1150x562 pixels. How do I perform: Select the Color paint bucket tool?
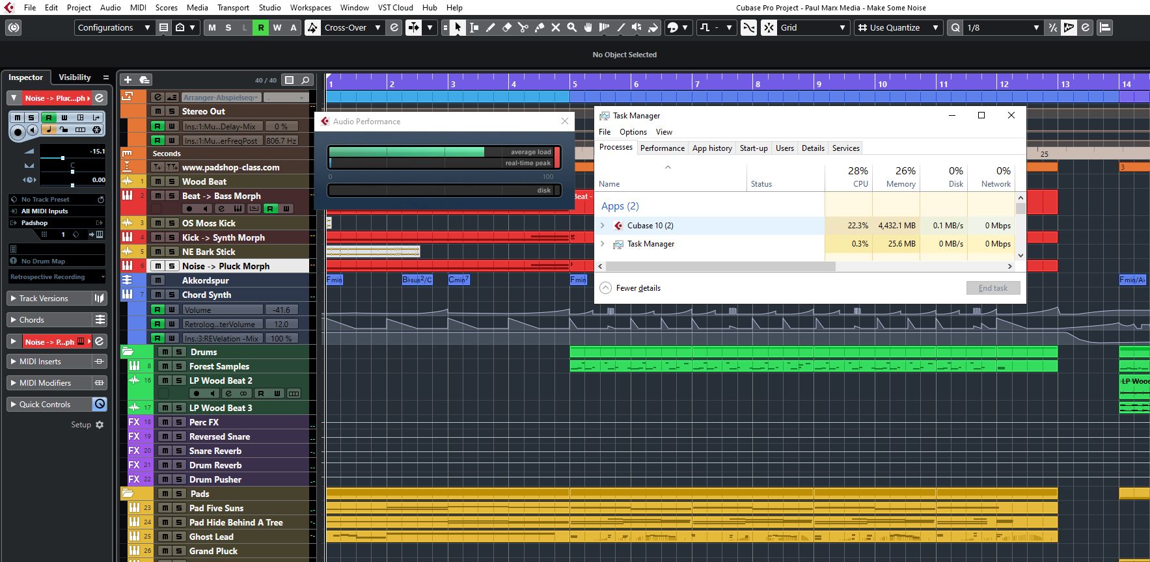(653, 27)
